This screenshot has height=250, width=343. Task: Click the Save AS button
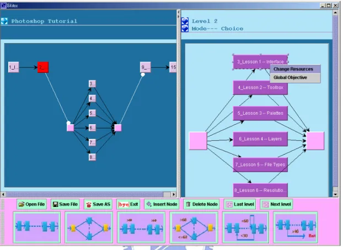[98, 204]
